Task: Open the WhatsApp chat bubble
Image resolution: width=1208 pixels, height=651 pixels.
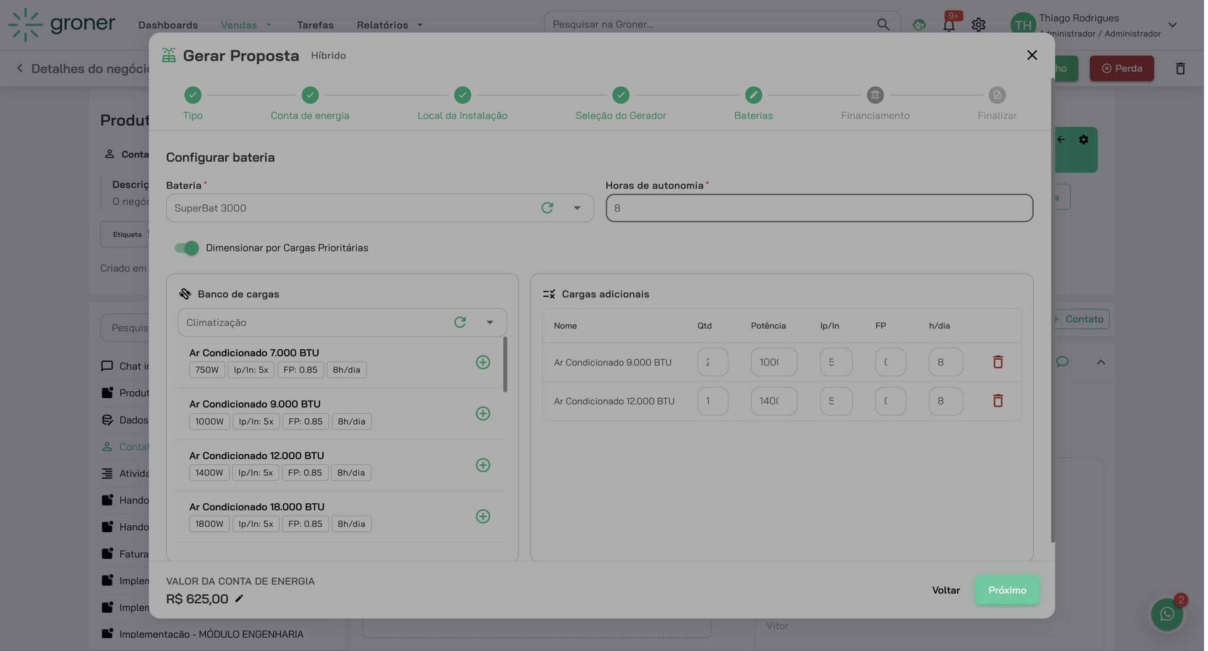Action: click(x=1167, y=613)
